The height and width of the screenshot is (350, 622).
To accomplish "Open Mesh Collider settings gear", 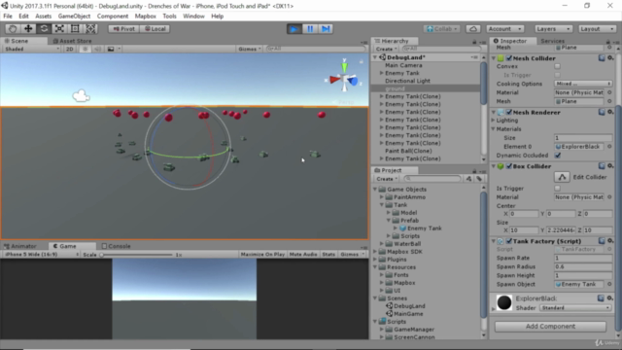I will coord(610,58).
